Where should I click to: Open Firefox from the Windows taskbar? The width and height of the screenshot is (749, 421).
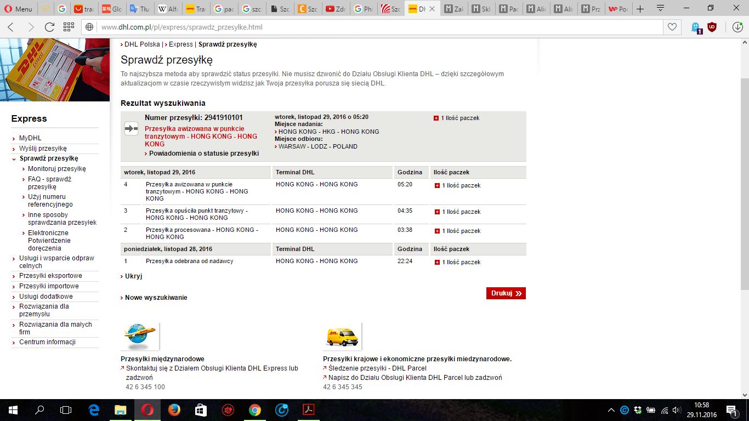(174, 409)
